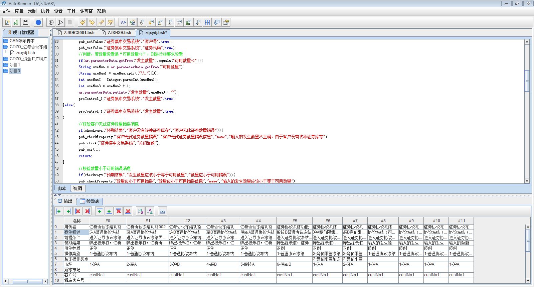This screenshot has height=287, width=534.
Task: Click the splitter arrows above the 输出 tab
Action: [57, 195]
